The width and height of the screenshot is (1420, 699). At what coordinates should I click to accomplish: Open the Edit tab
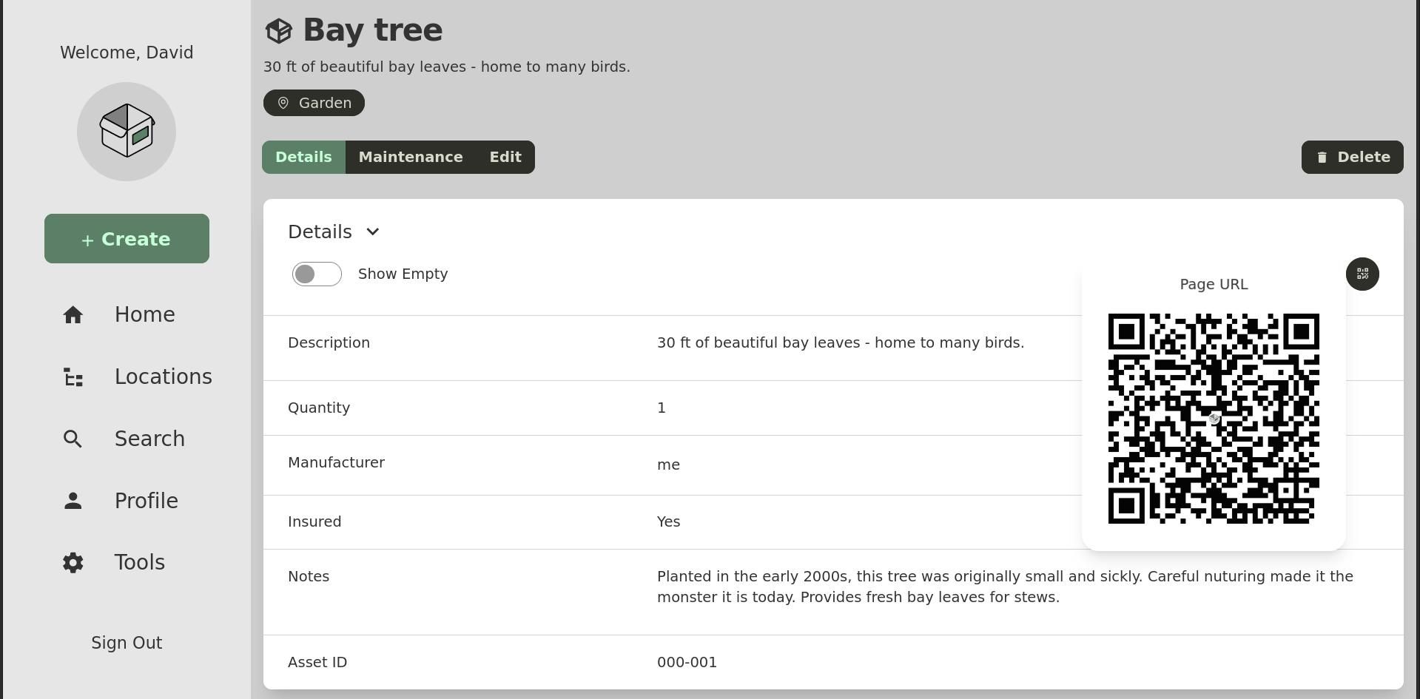505,157
